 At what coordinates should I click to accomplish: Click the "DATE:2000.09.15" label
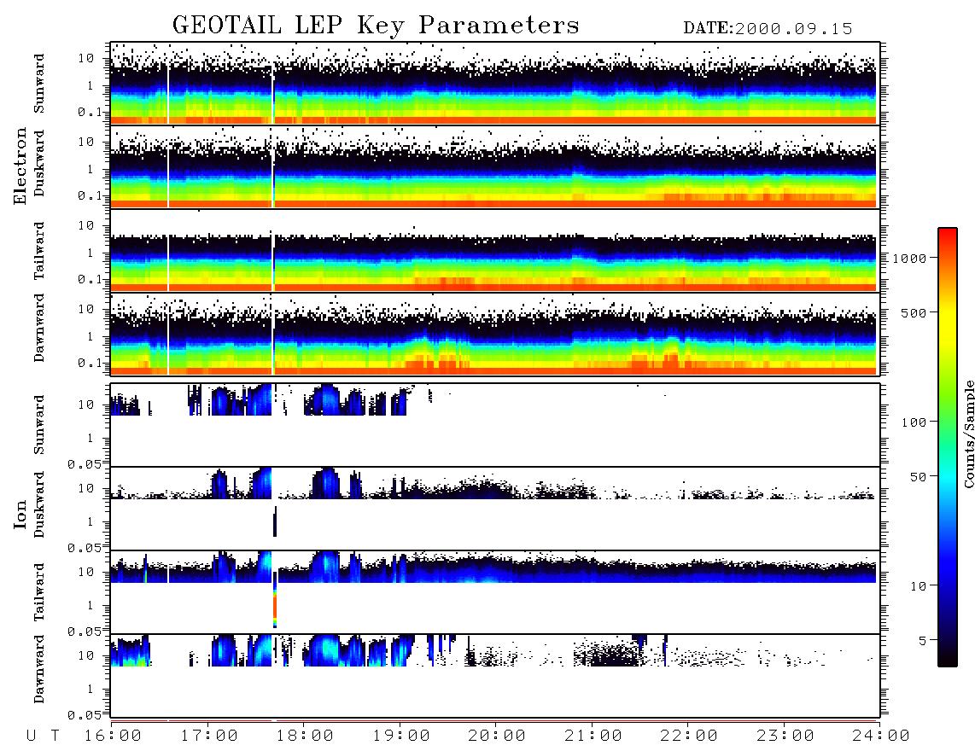point(768,29)
